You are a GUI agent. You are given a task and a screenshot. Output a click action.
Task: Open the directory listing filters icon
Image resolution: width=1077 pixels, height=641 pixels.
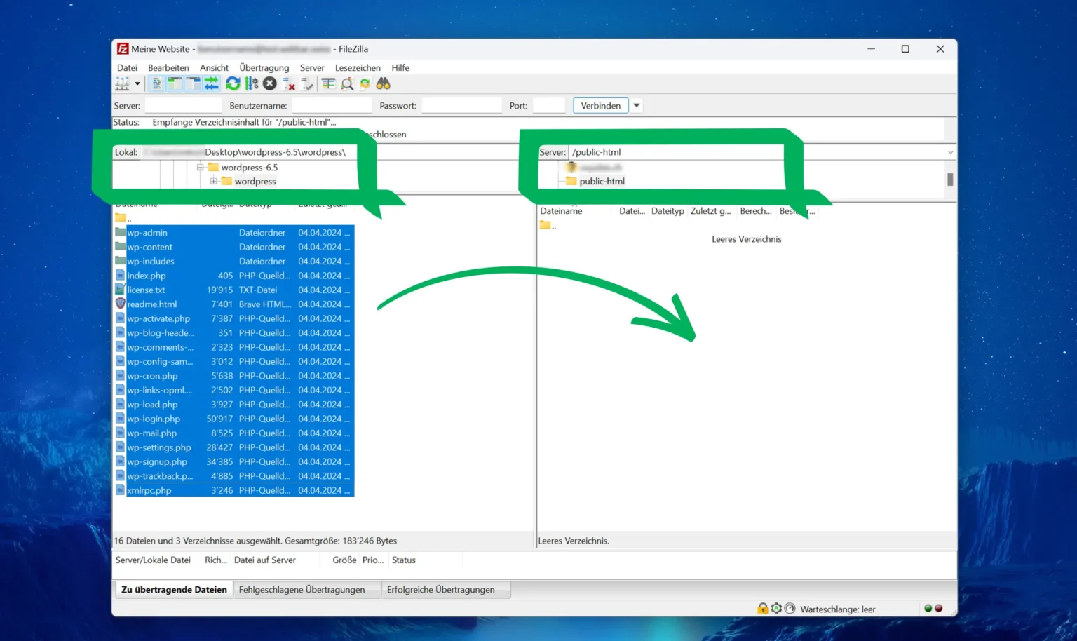(328, 84)
